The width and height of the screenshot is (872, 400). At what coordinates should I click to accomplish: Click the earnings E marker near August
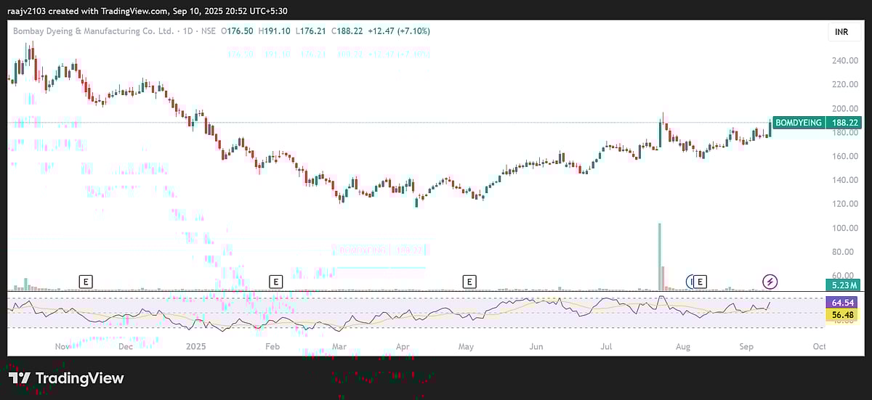click(700, 280)
